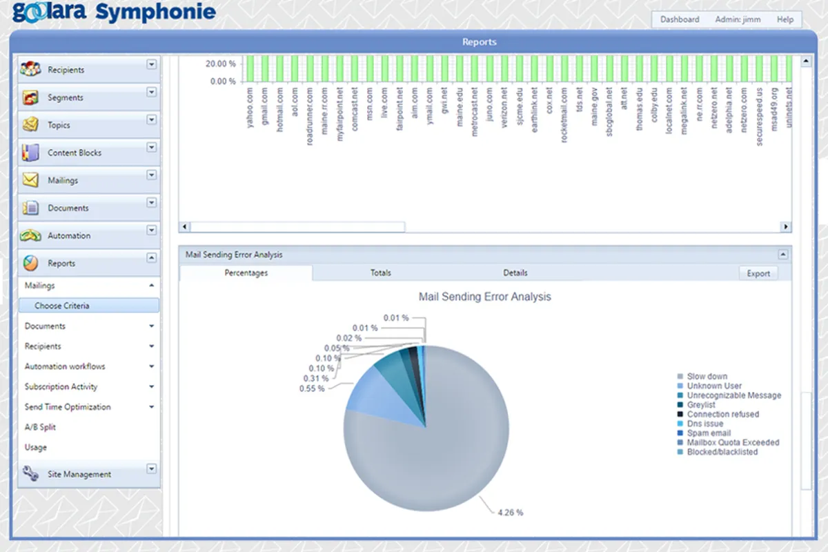Expand the Documents report submenu arrow

coord(152,326)
